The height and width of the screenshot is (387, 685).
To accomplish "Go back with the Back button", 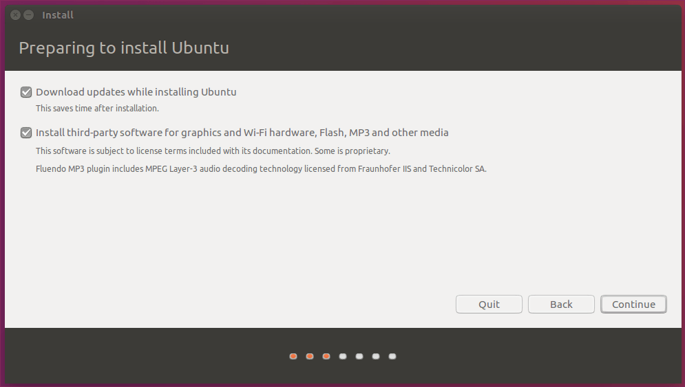I will pyautogui.click(x=561, y=304).
